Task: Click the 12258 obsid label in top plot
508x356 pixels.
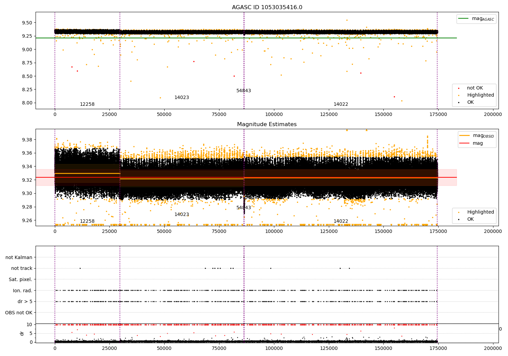Action: point(87,104)
